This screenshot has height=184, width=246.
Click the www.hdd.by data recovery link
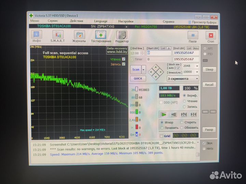pos(117,52)
